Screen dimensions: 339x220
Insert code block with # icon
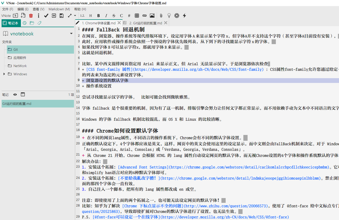(x=129, y=16)
